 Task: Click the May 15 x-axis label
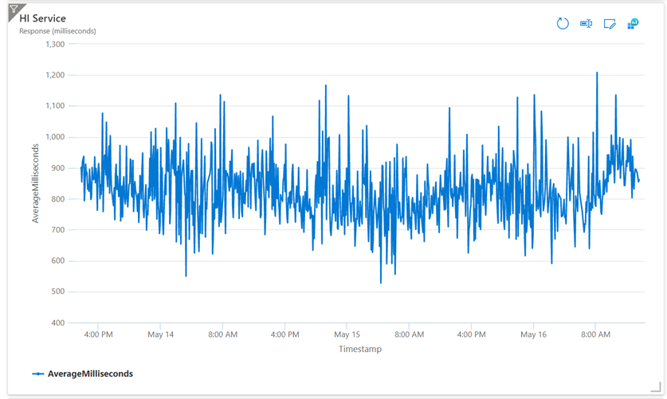tap(347, 335)
